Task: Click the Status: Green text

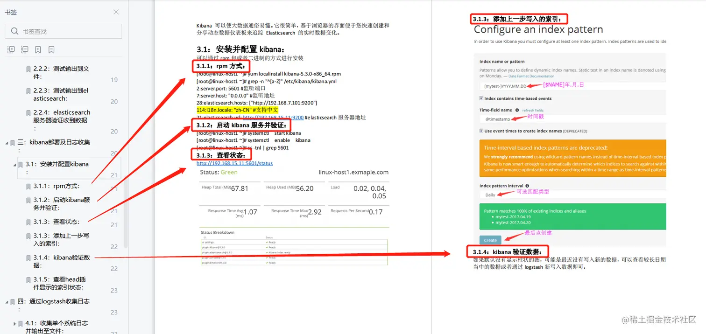Action: [x=219, y=172]
